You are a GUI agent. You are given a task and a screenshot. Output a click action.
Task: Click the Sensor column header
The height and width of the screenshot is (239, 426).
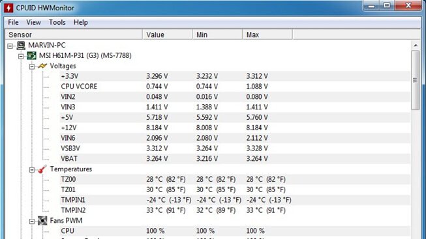[x=73, y=35]
